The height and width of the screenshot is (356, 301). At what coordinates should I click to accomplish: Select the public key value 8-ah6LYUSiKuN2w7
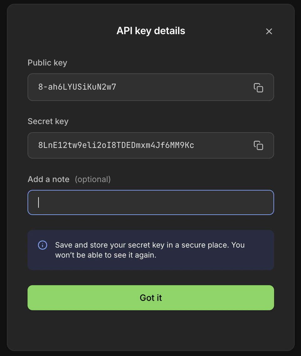click(78, 87)
